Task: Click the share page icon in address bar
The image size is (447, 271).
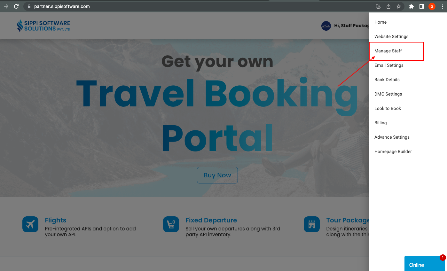Action: (388, 6)
